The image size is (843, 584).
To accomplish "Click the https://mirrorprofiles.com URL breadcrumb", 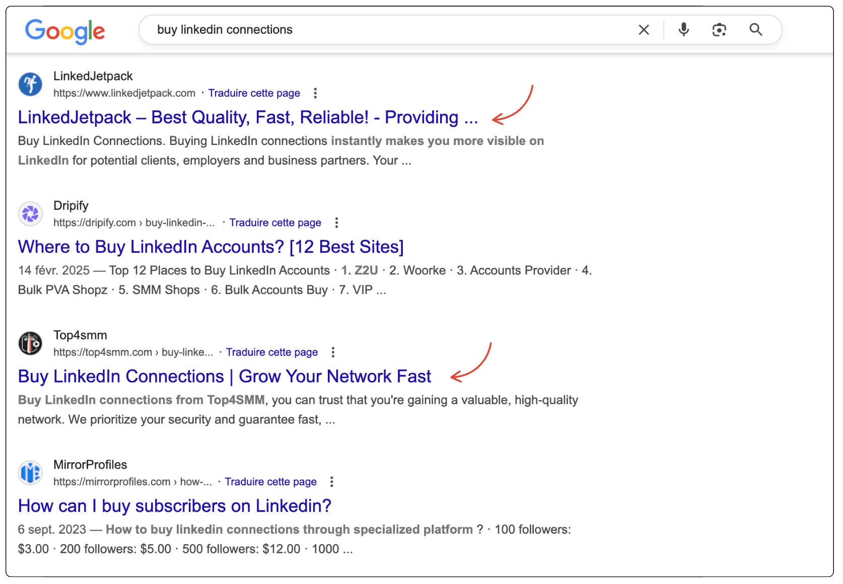I will pos(132,482).
